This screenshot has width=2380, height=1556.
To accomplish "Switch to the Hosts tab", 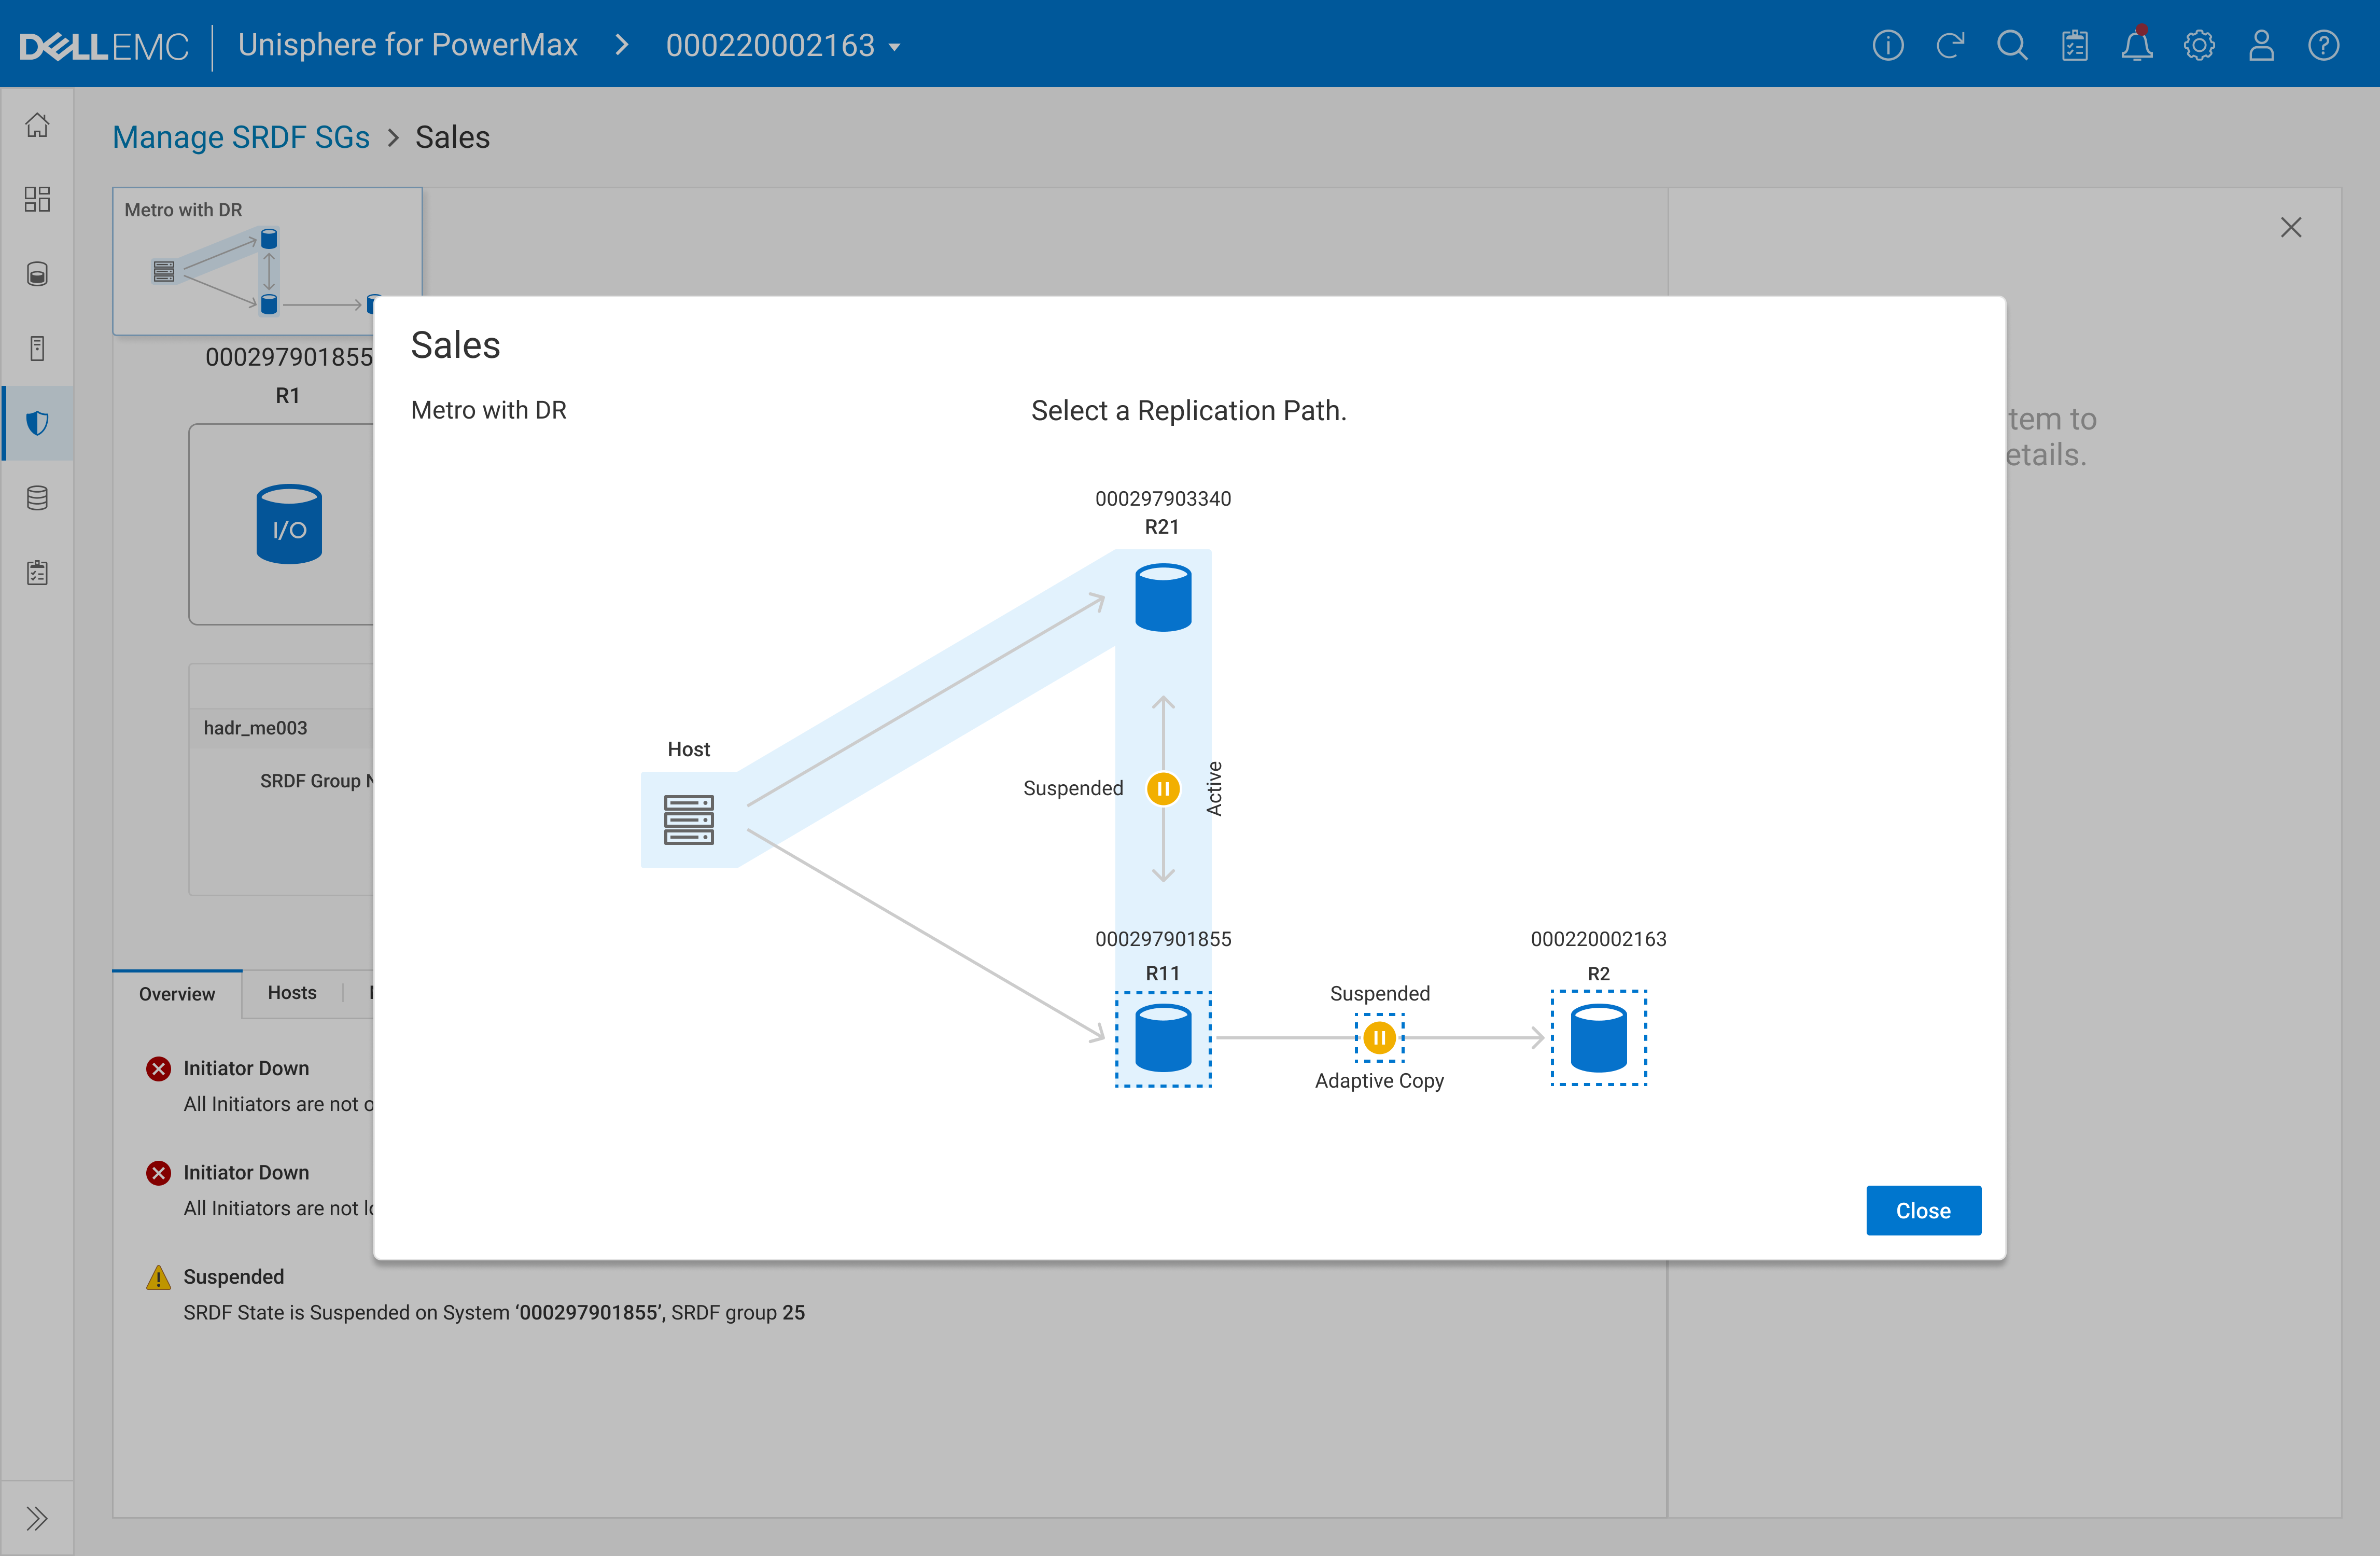I will (x=292, y=992).
